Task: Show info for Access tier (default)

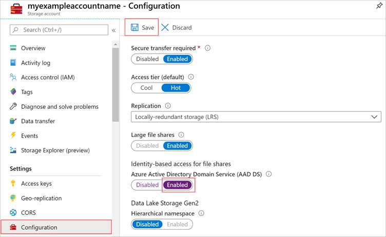Action: 191,77
